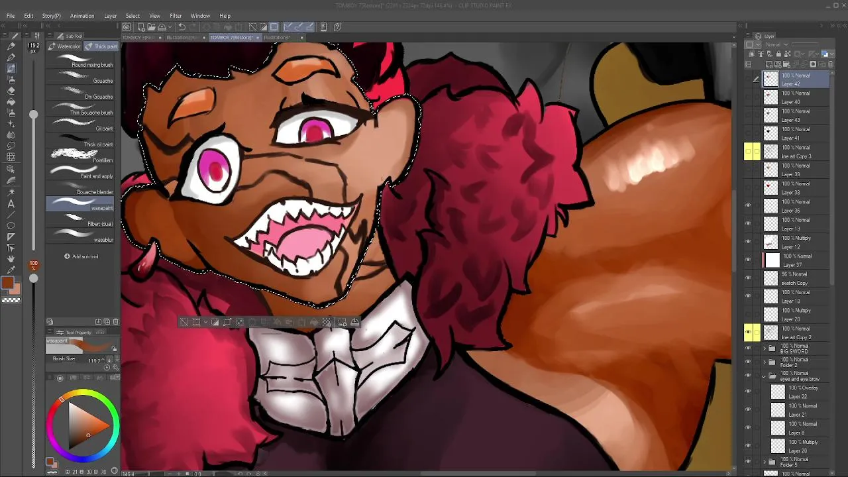This screenshot has width=848, height=477.
Task: Toggle visibility of Layer 36
Action: click(x=748, y=206)
